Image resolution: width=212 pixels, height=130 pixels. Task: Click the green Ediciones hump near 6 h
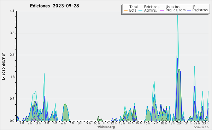click(65, 112)
